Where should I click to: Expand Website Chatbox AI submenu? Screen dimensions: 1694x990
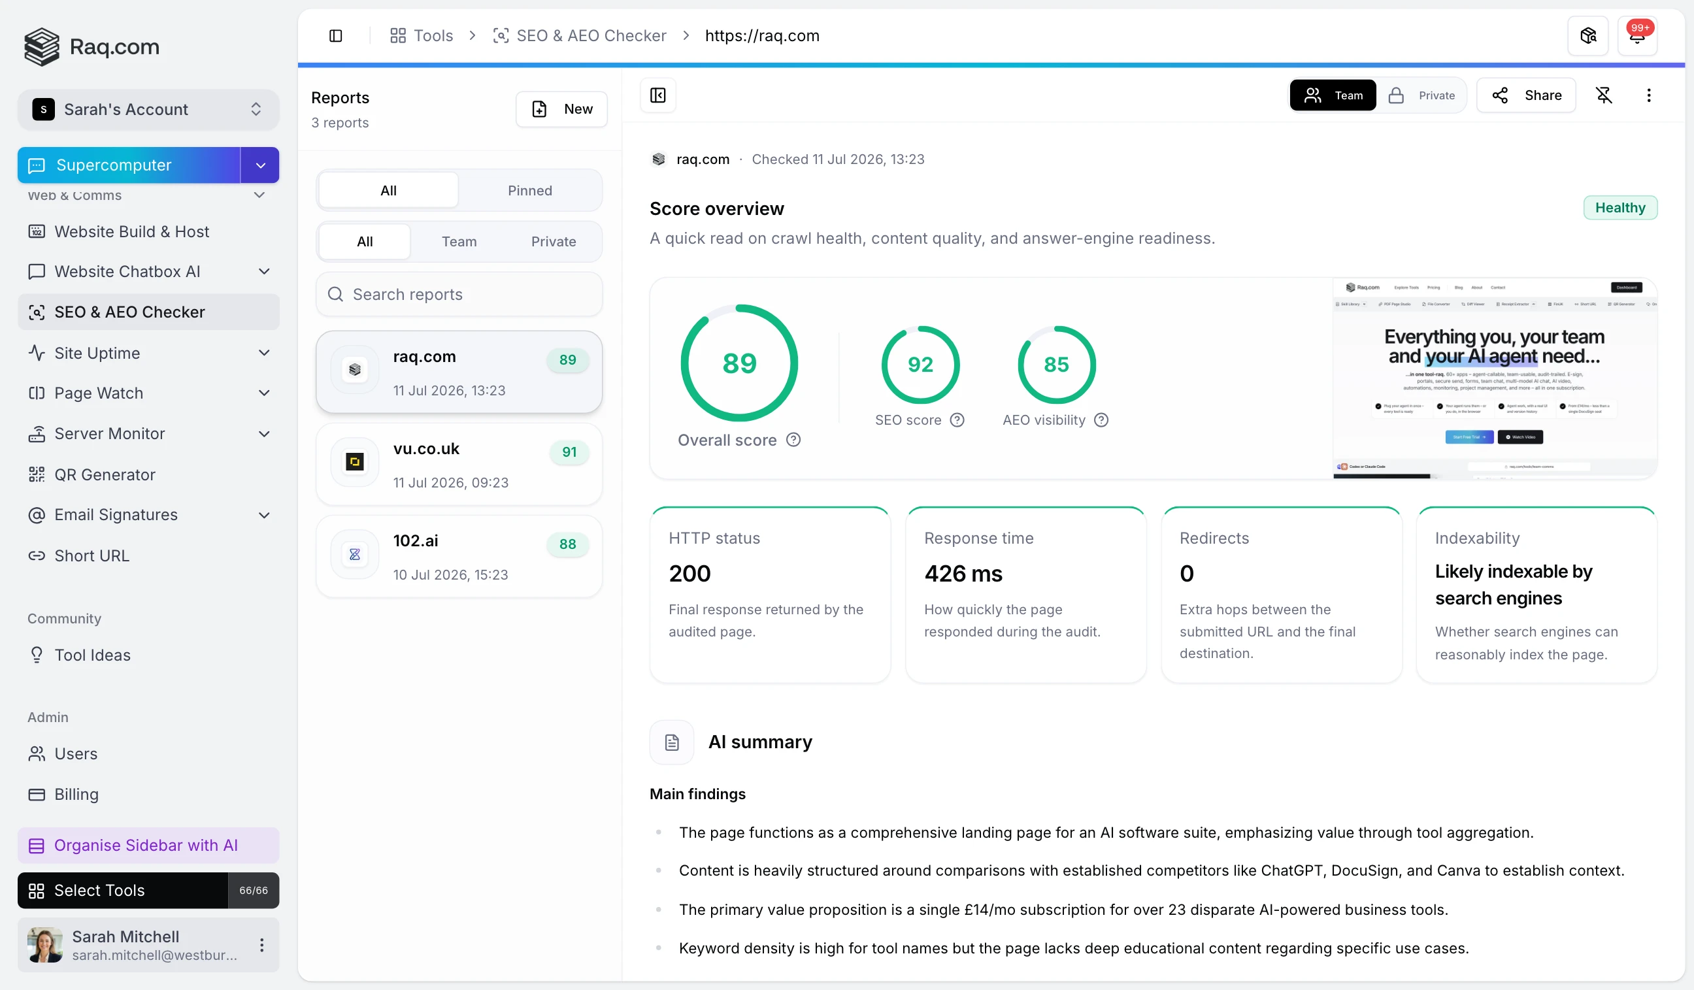[264, 272]
